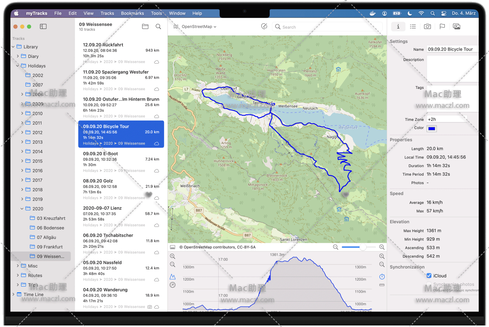Select the elevation profile chart icon

(x=173, y=277)
